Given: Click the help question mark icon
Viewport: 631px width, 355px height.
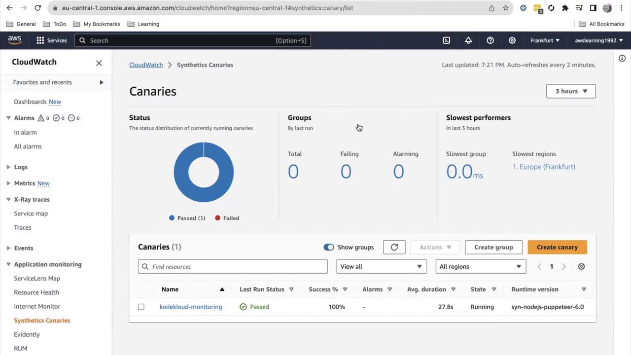Looking at the screenshot, I should tap(490, 40).
